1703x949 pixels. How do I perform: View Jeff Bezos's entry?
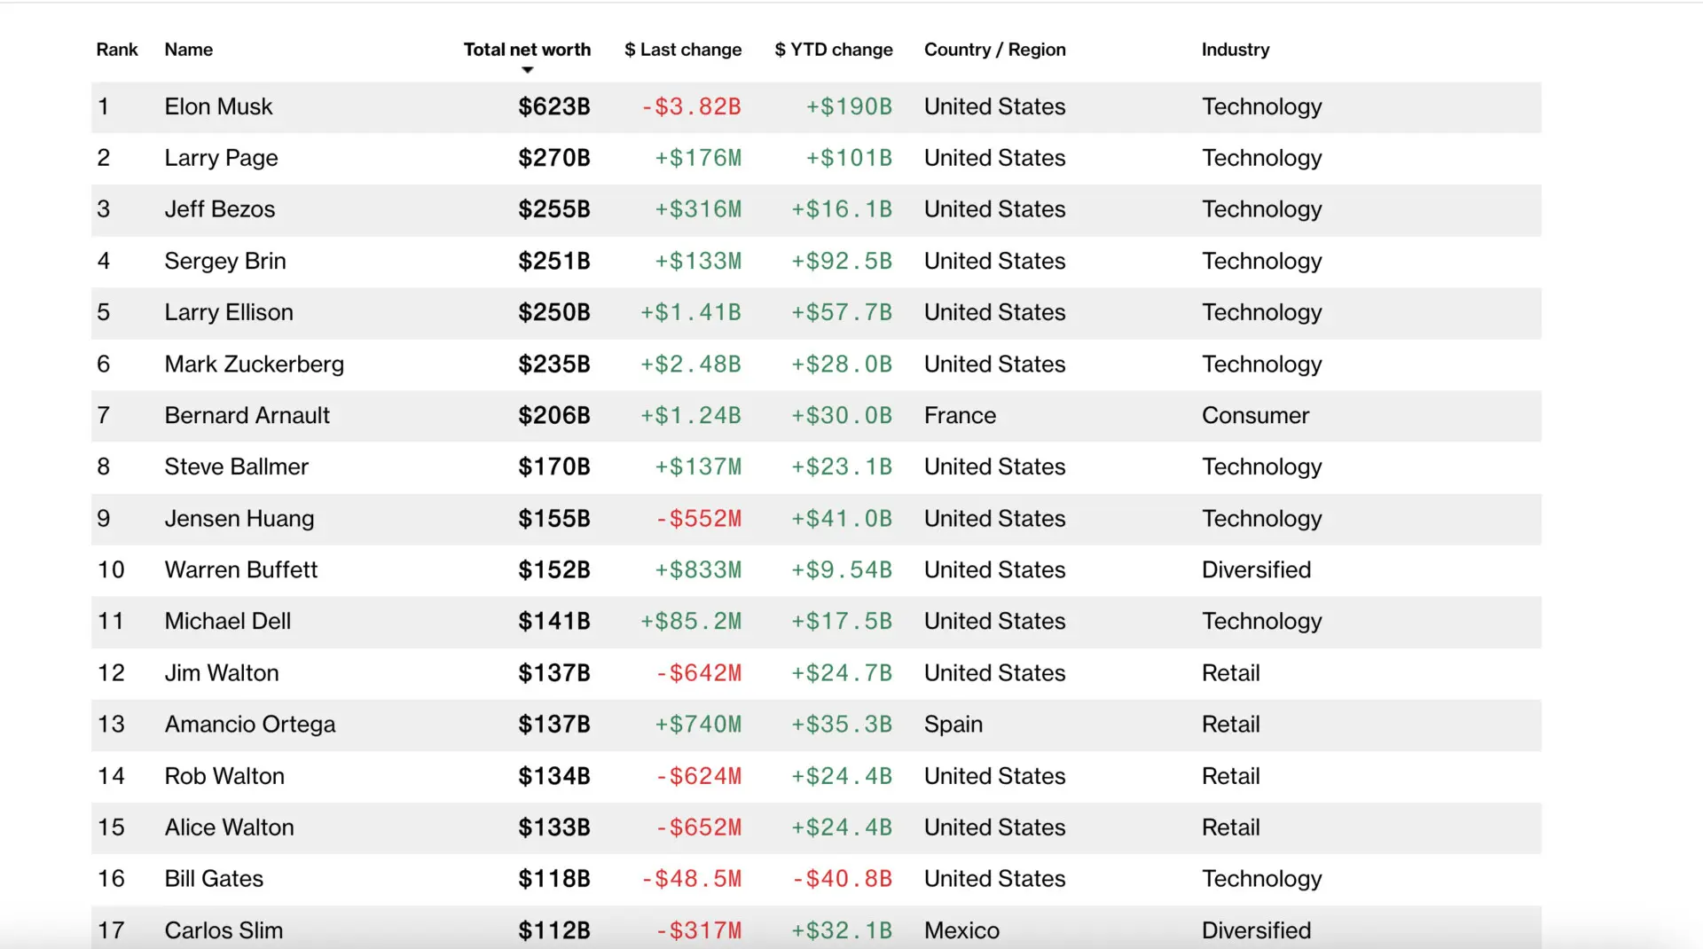(219, 209)
